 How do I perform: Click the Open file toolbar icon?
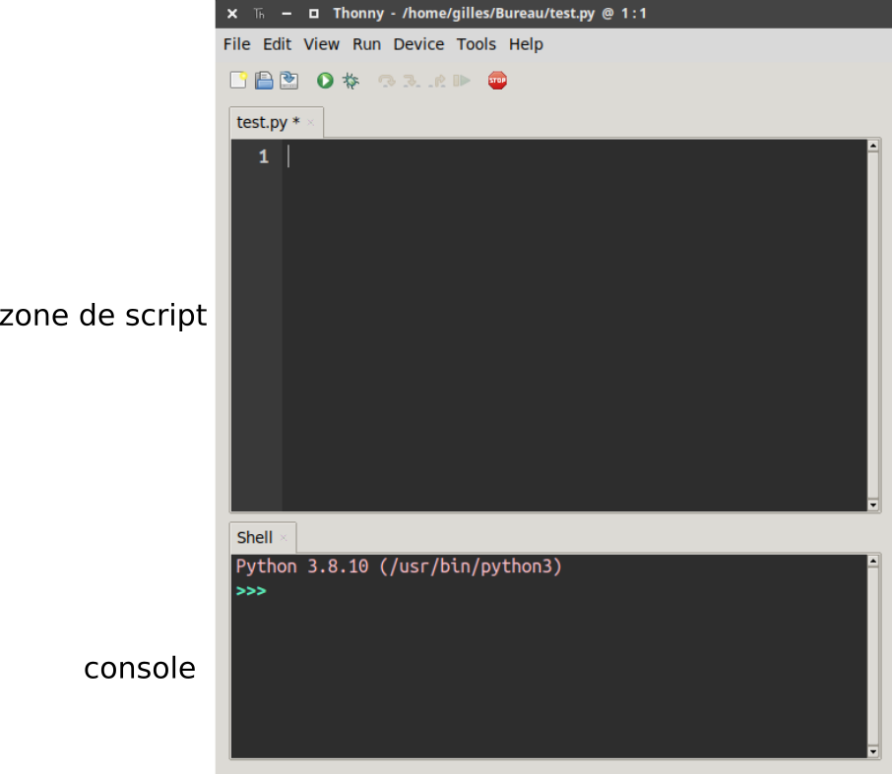click(264, 81)
